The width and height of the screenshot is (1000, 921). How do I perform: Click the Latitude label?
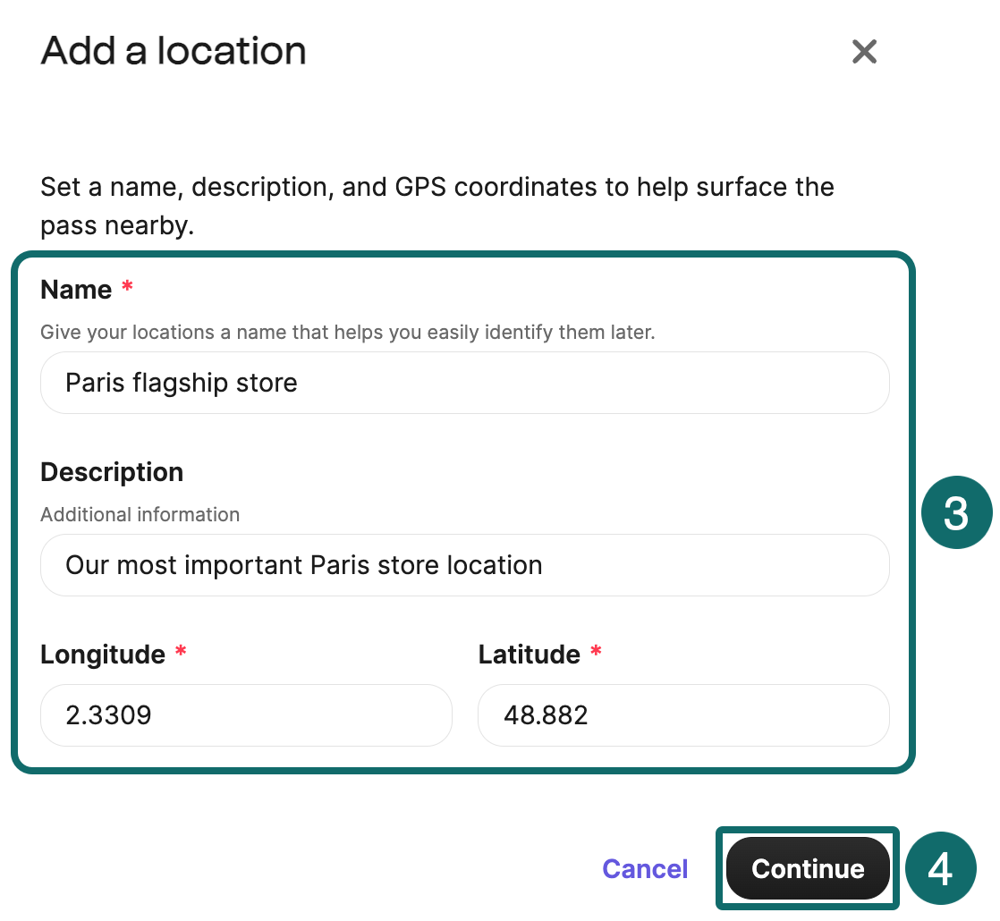point(530,655)
